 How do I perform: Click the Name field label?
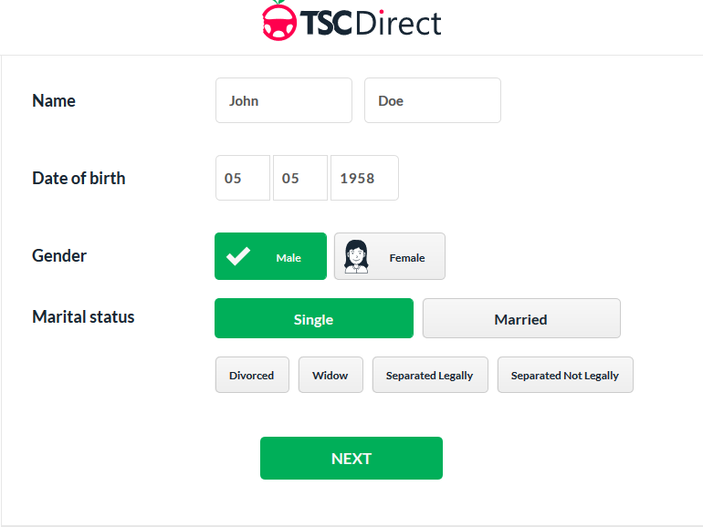54,100
